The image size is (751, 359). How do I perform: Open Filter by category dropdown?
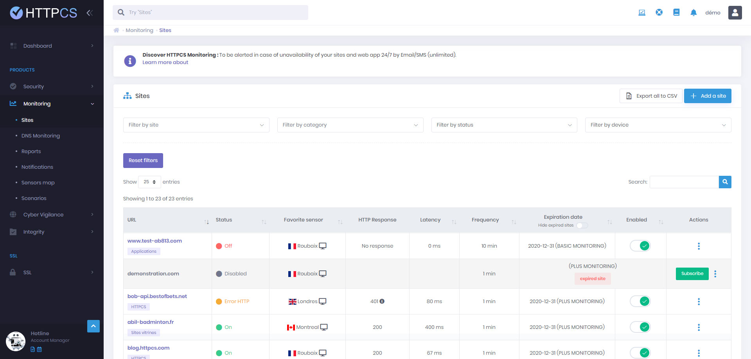pos(350,125)
